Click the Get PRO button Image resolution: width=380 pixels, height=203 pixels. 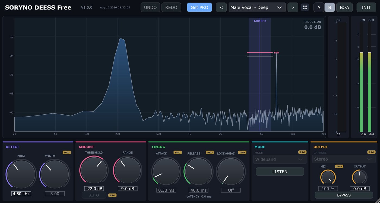coord(199,7)
